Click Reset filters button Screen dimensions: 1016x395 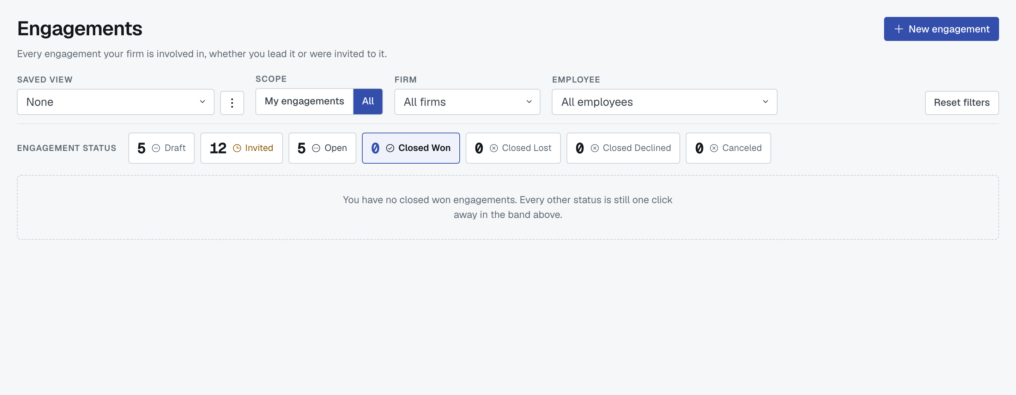click(962, 103)
